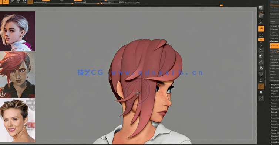This screenshot has height=145, width=279.
Task: Toggle the orange Persp perspective button
Action: coord(261,28)
